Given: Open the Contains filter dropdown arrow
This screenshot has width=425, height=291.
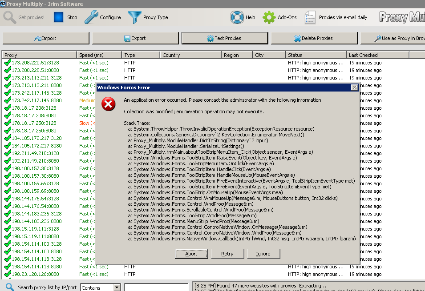Looking at the screenshot, I should coord(117,287).
